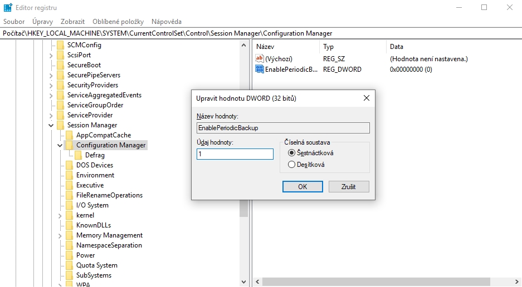Click the registry path address bar
The image size is (522, 287).
click(x=261, y=33)
